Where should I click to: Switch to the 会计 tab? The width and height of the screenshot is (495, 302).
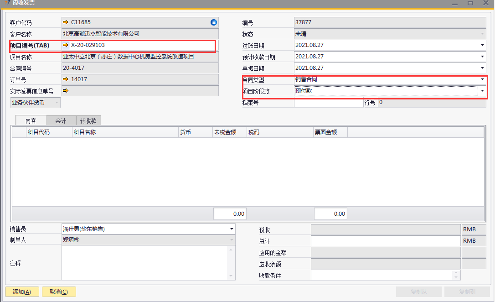pos(61,121)
